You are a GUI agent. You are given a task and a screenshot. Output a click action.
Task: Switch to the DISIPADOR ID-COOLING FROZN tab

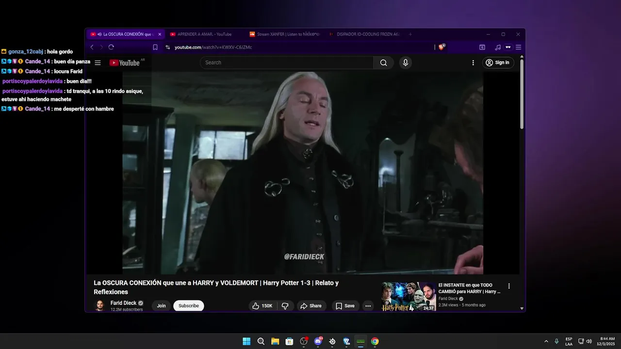click(x=364, y=34)
